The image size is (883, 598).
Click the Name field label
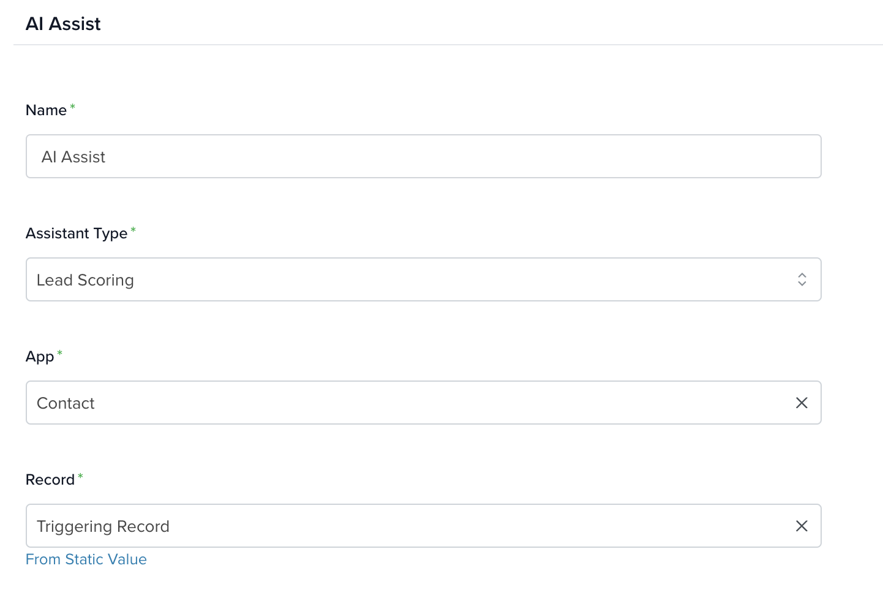click(46, 110)
